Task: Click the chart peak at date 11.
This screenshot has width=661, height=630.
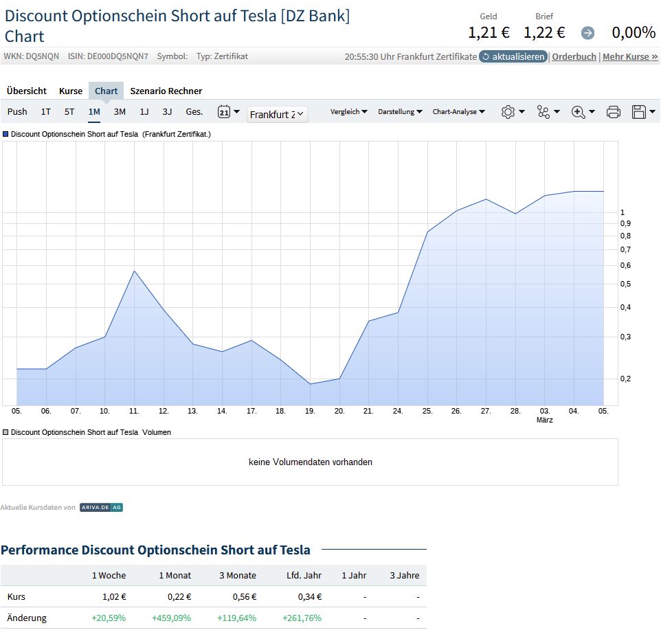Action: 134,271
